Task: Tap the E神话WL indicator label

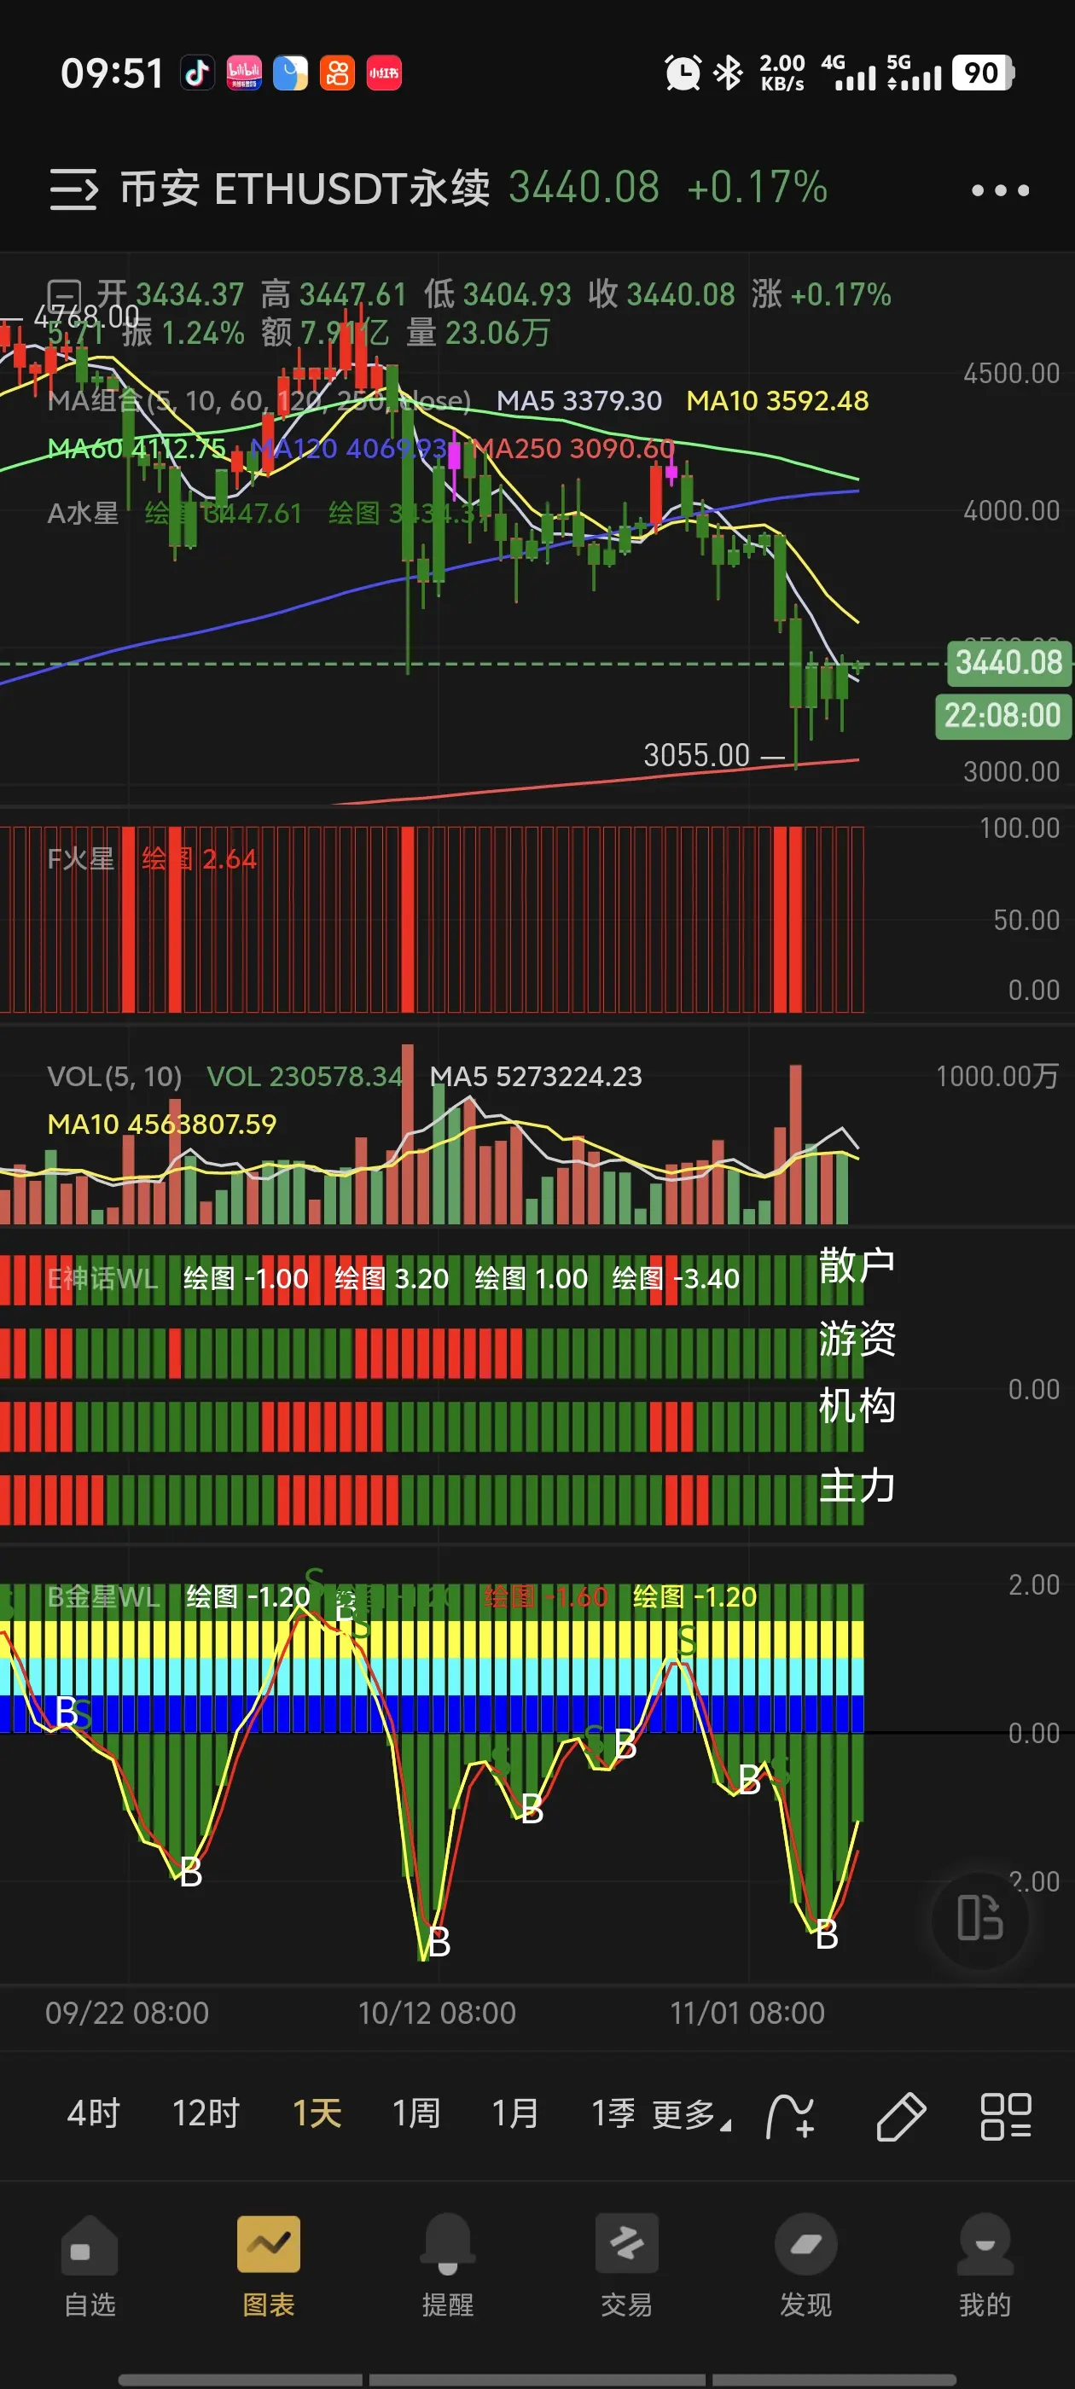Action: point(102,1278)
